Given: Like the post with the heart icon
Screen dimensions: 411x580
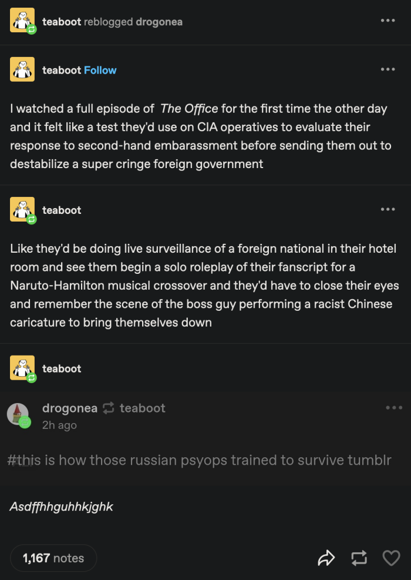Looking at the screenshot, I should click(391, 558).
